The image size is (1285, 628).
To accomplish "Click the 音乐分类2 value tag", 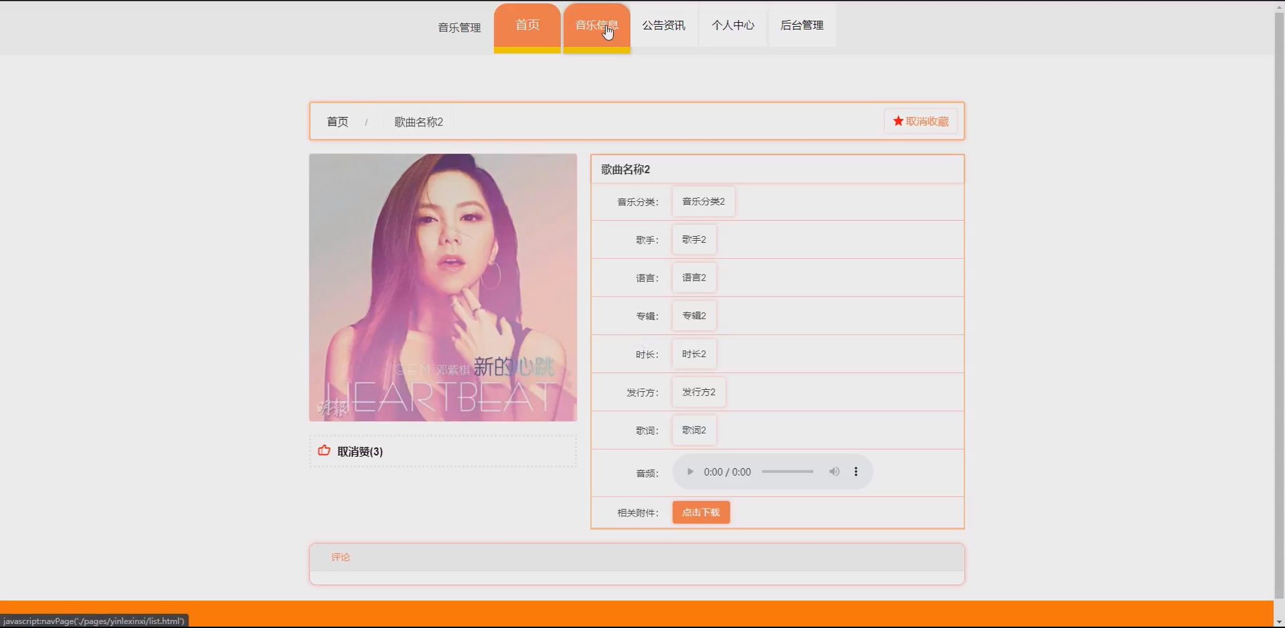I will coord(704,201).
